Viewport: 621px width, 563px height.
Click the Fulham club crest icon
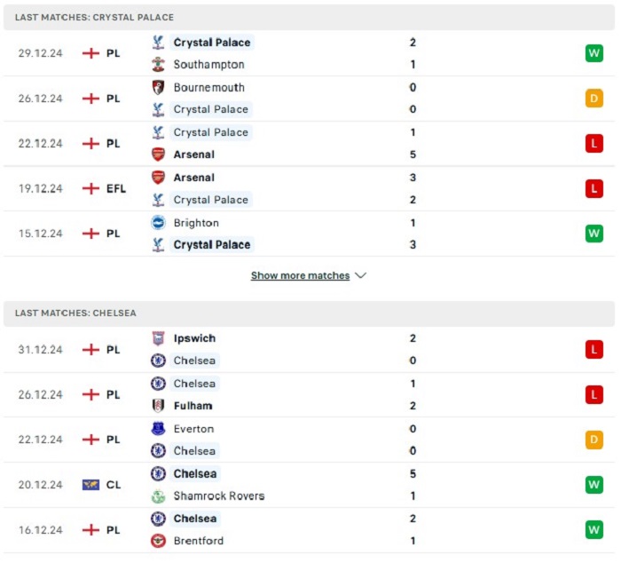click(x=158, y=406)
